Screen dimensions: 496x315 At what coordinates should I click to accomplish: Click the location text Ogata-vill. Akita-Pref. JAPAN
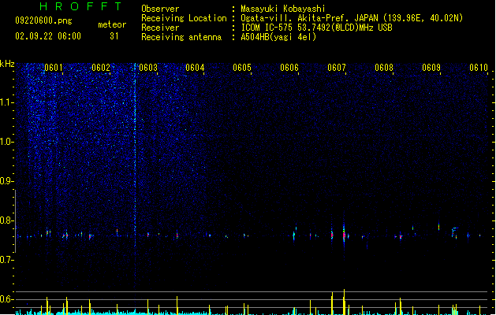point(309,18)
